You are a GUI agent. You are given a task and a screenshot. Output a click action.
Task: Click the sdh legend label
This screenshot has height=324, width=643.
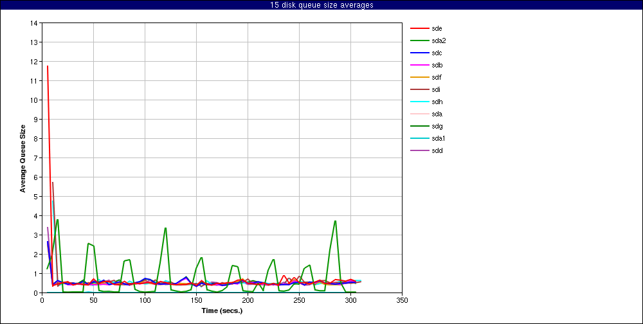[x=437, y=102]
